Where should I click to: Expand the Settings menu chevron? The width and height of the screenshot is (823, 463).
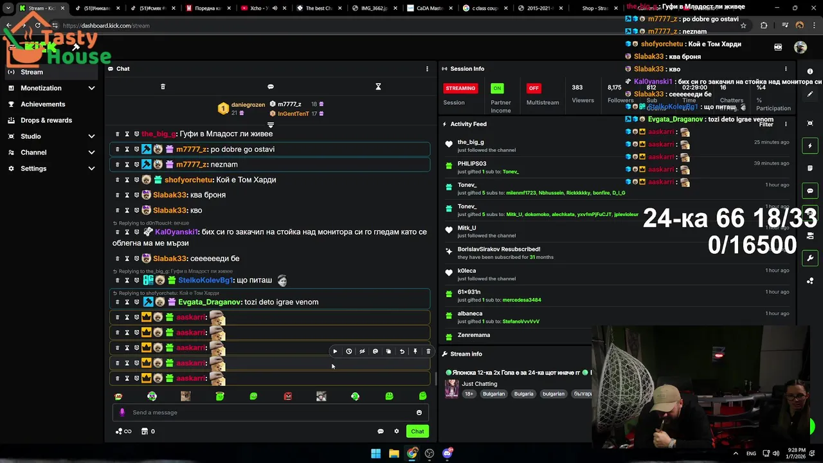pyautogui.click(x=91, y=168)
